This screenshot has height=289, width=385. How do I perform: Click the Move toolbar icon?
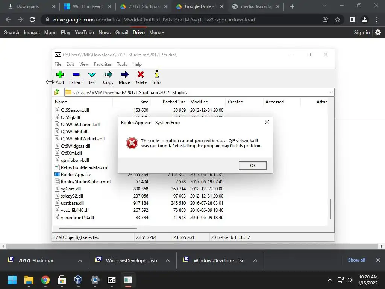(x=124, y=74)
